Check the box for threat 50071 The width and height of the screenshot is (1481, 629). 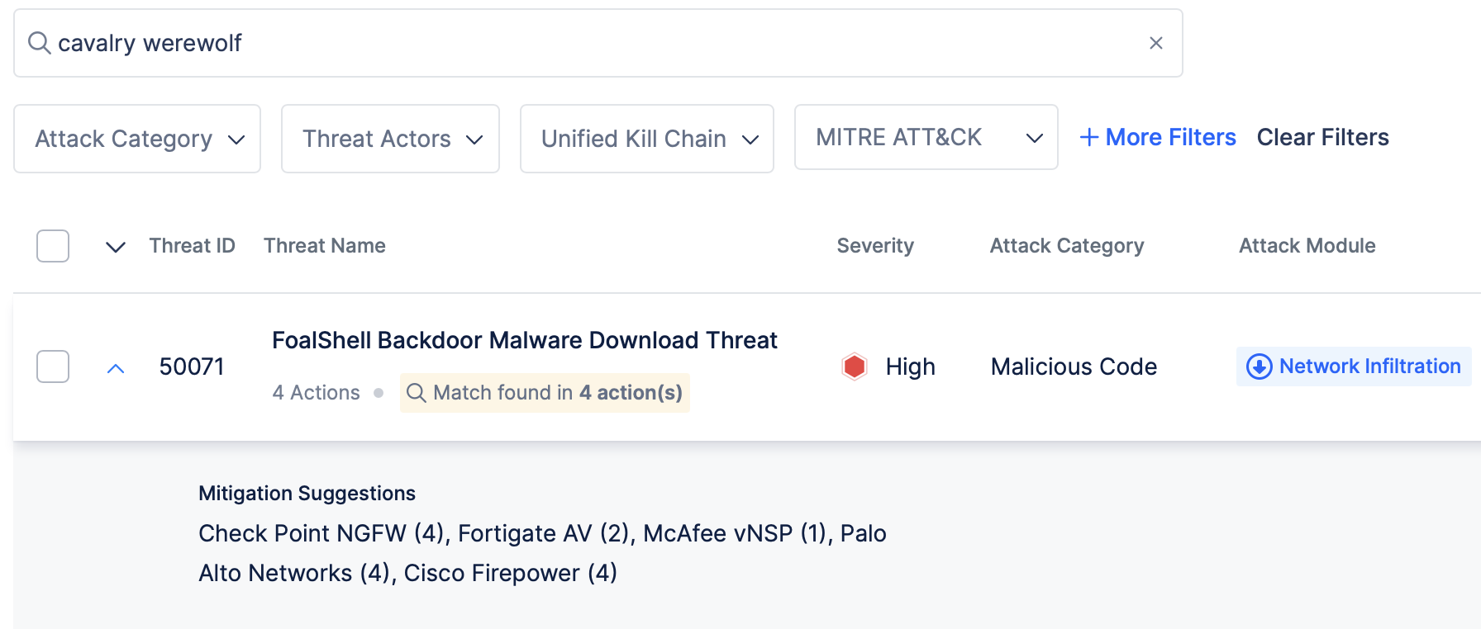coord(53,367)
